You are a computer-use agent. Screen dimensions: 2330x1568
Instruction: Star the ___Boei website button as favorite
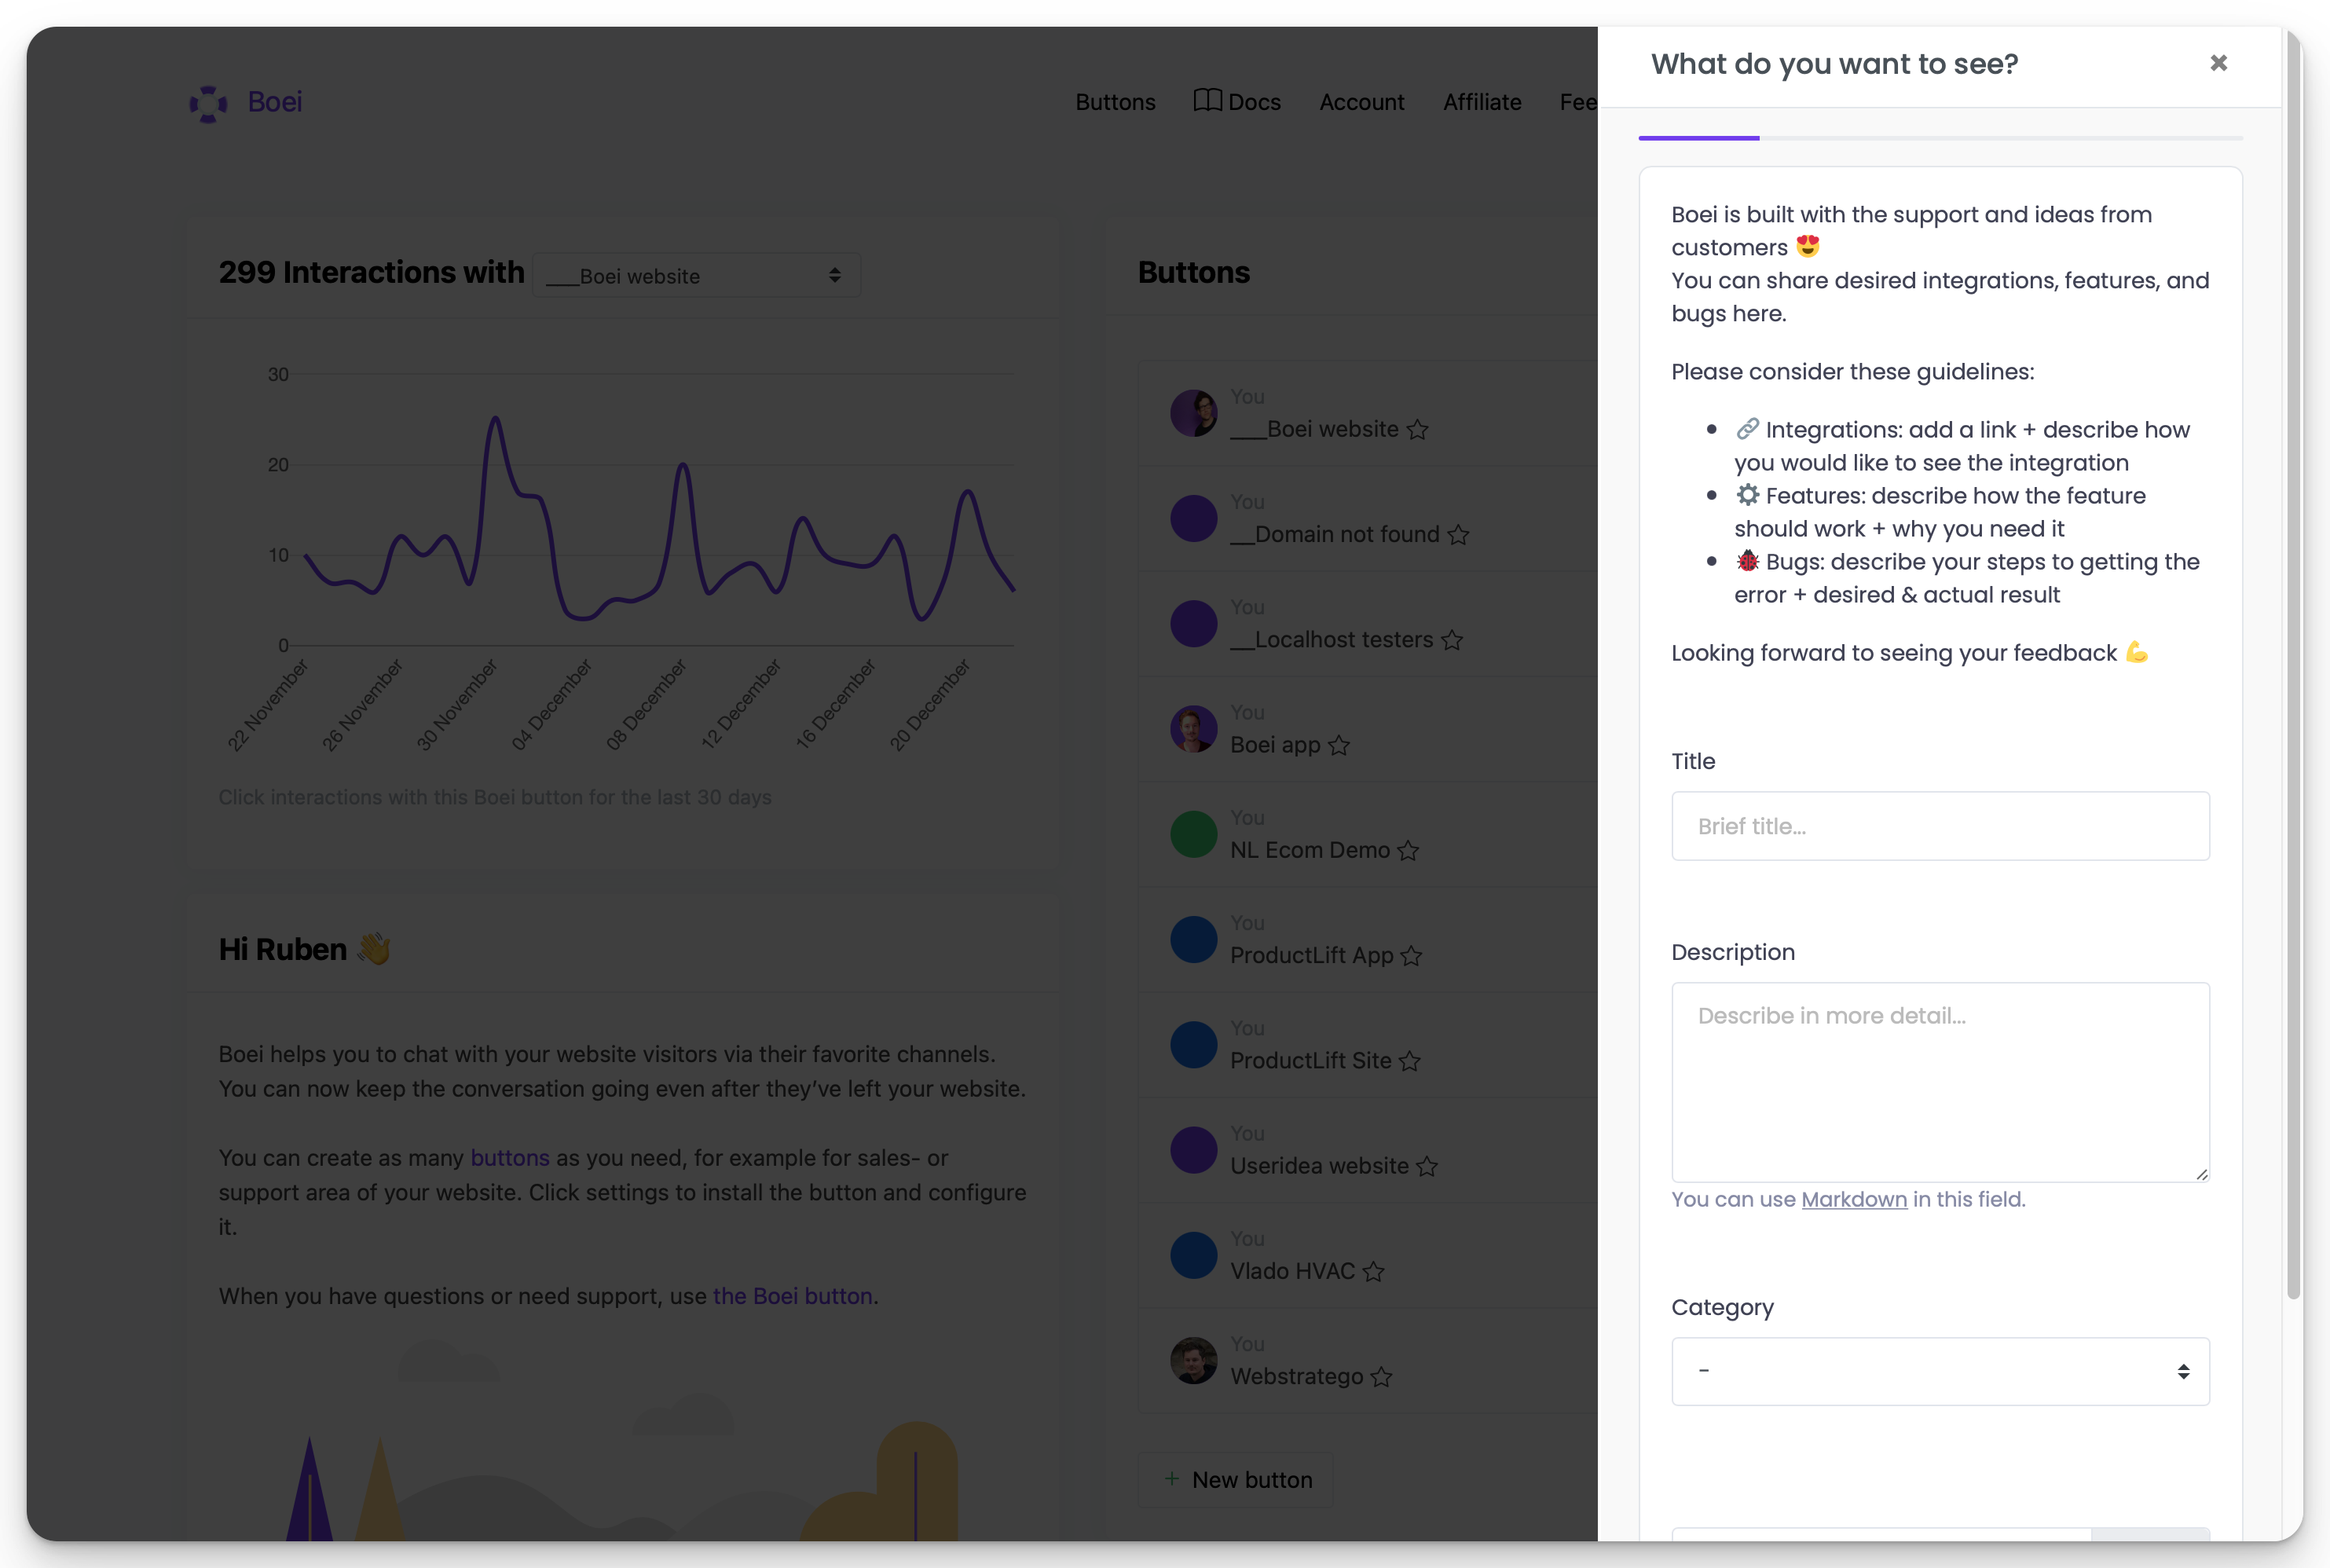[1418, 430]
